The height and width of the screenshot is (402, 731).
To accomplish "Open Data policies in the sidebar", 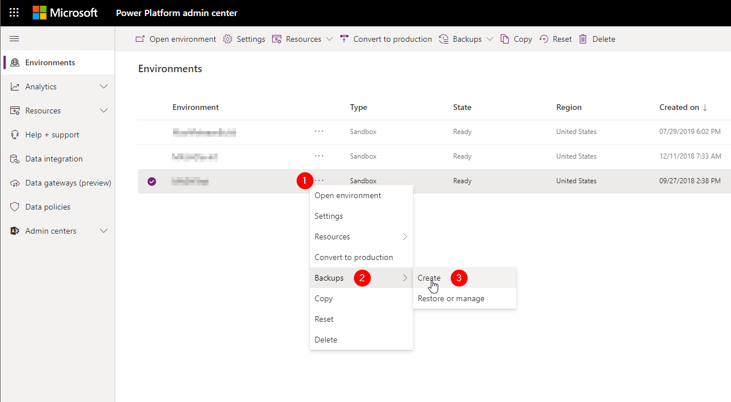I will pos(48,207).
